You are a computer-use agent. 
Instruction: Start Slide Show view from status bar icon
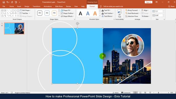[150, 93]
